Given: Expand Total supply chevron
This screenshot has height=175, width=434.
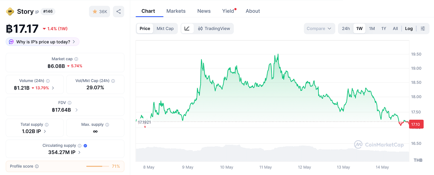Looking at the screenshot, I should (x=45, y=131).
